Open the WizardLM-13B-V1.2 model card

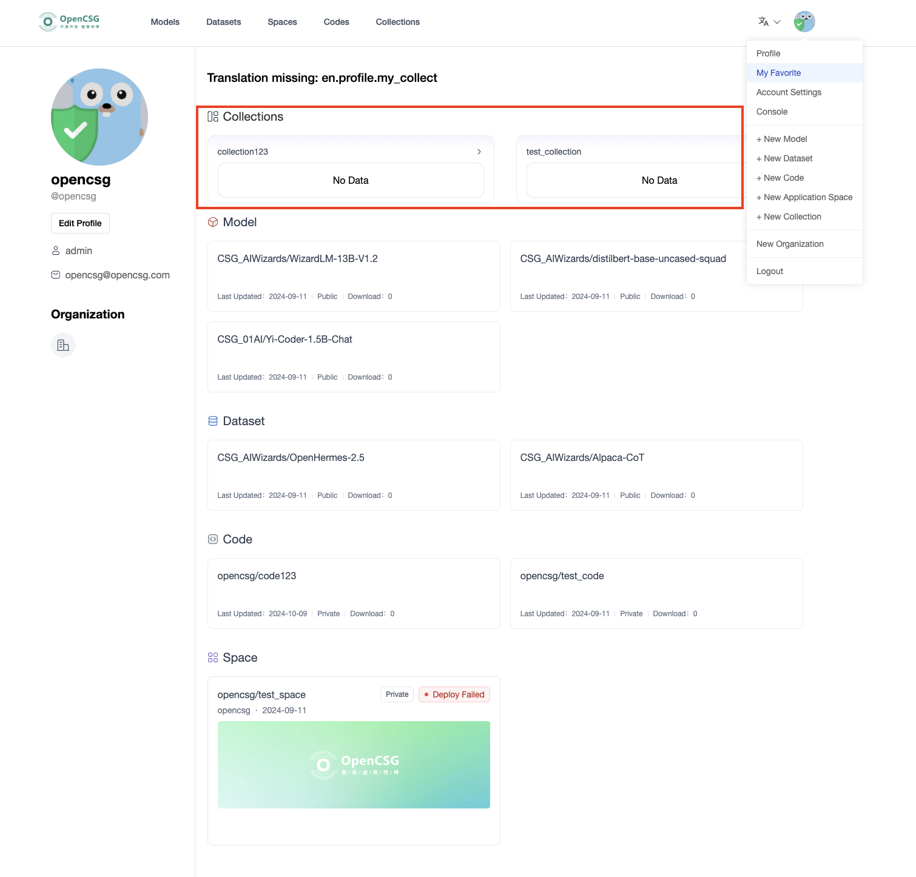(x=354, y=276)
